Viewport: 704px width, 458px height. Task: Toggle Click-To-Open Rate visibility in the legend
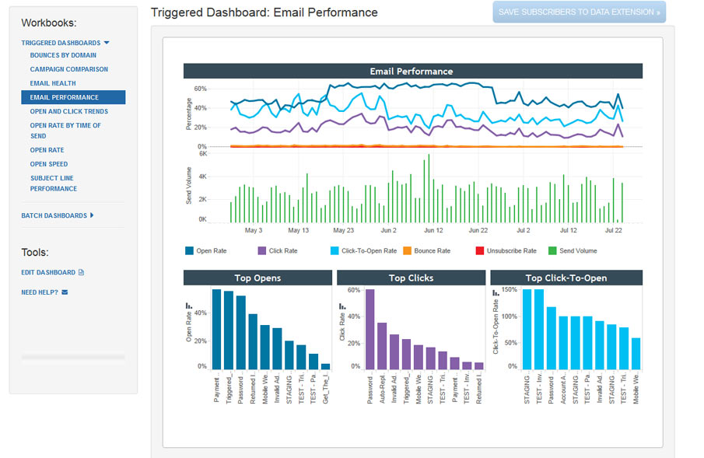click(333, 250)
